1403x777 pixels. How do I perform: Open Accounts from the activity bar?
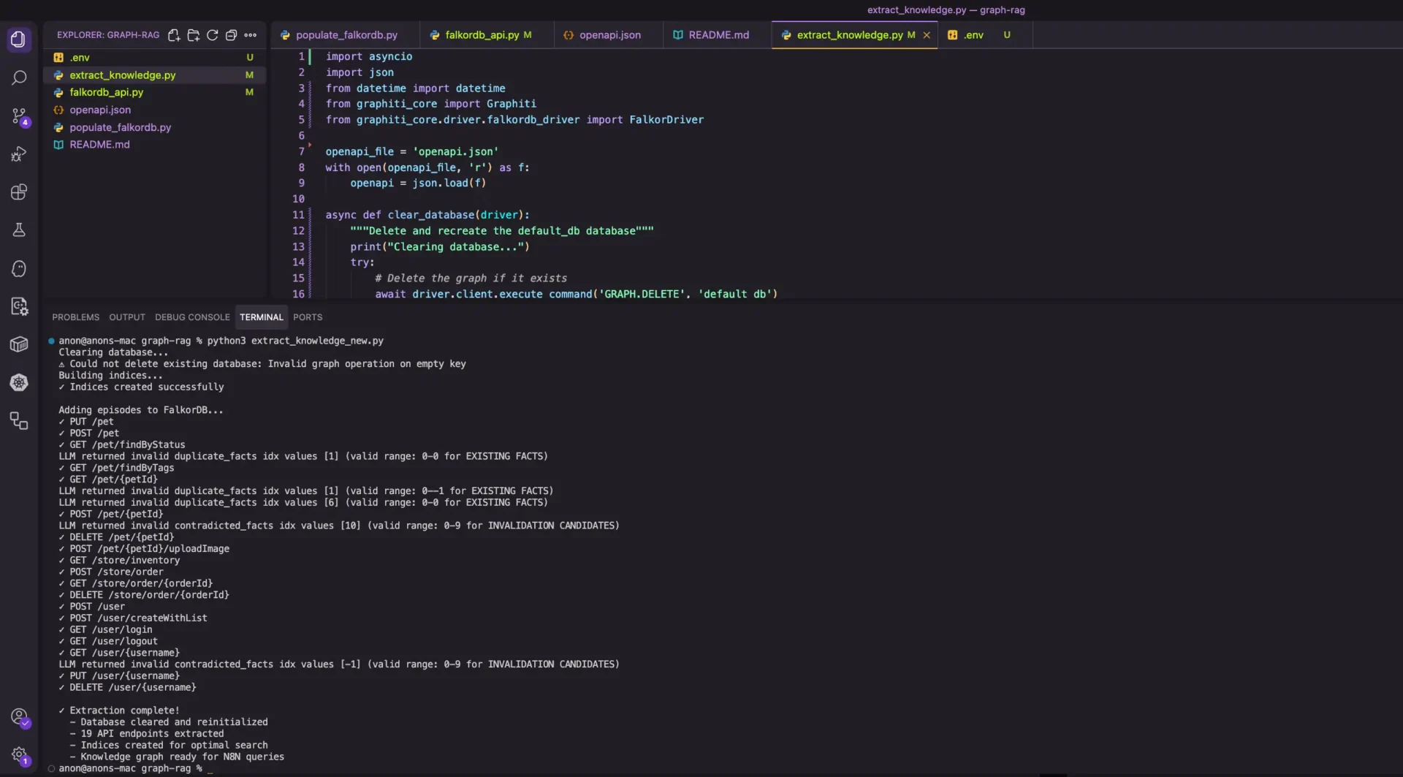pyautogui.click(x=20, y=718)
